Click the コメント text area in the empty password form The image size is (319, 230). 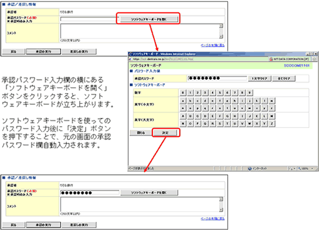(140, 31)
